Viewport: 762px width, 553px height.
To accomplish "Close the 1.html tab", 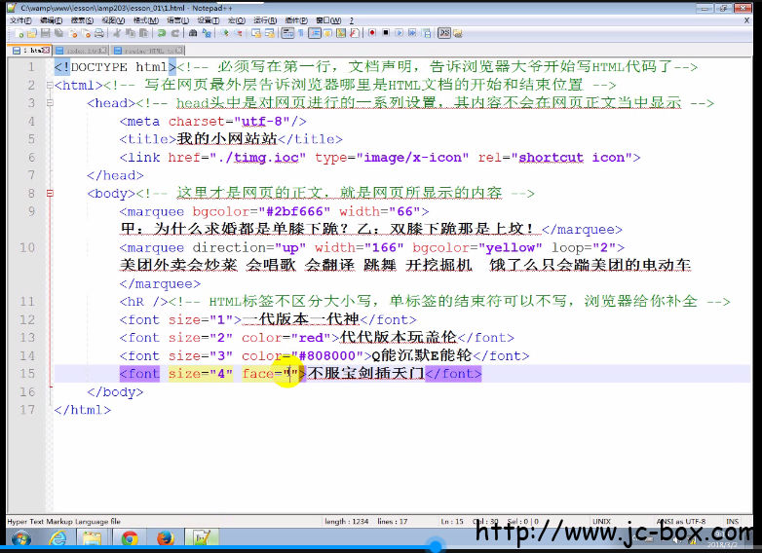I will click(47, 50).
